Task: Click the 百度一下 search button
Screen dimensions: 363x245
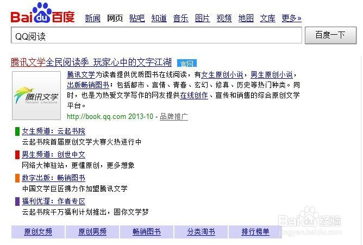Action: (x=330, y=35)
